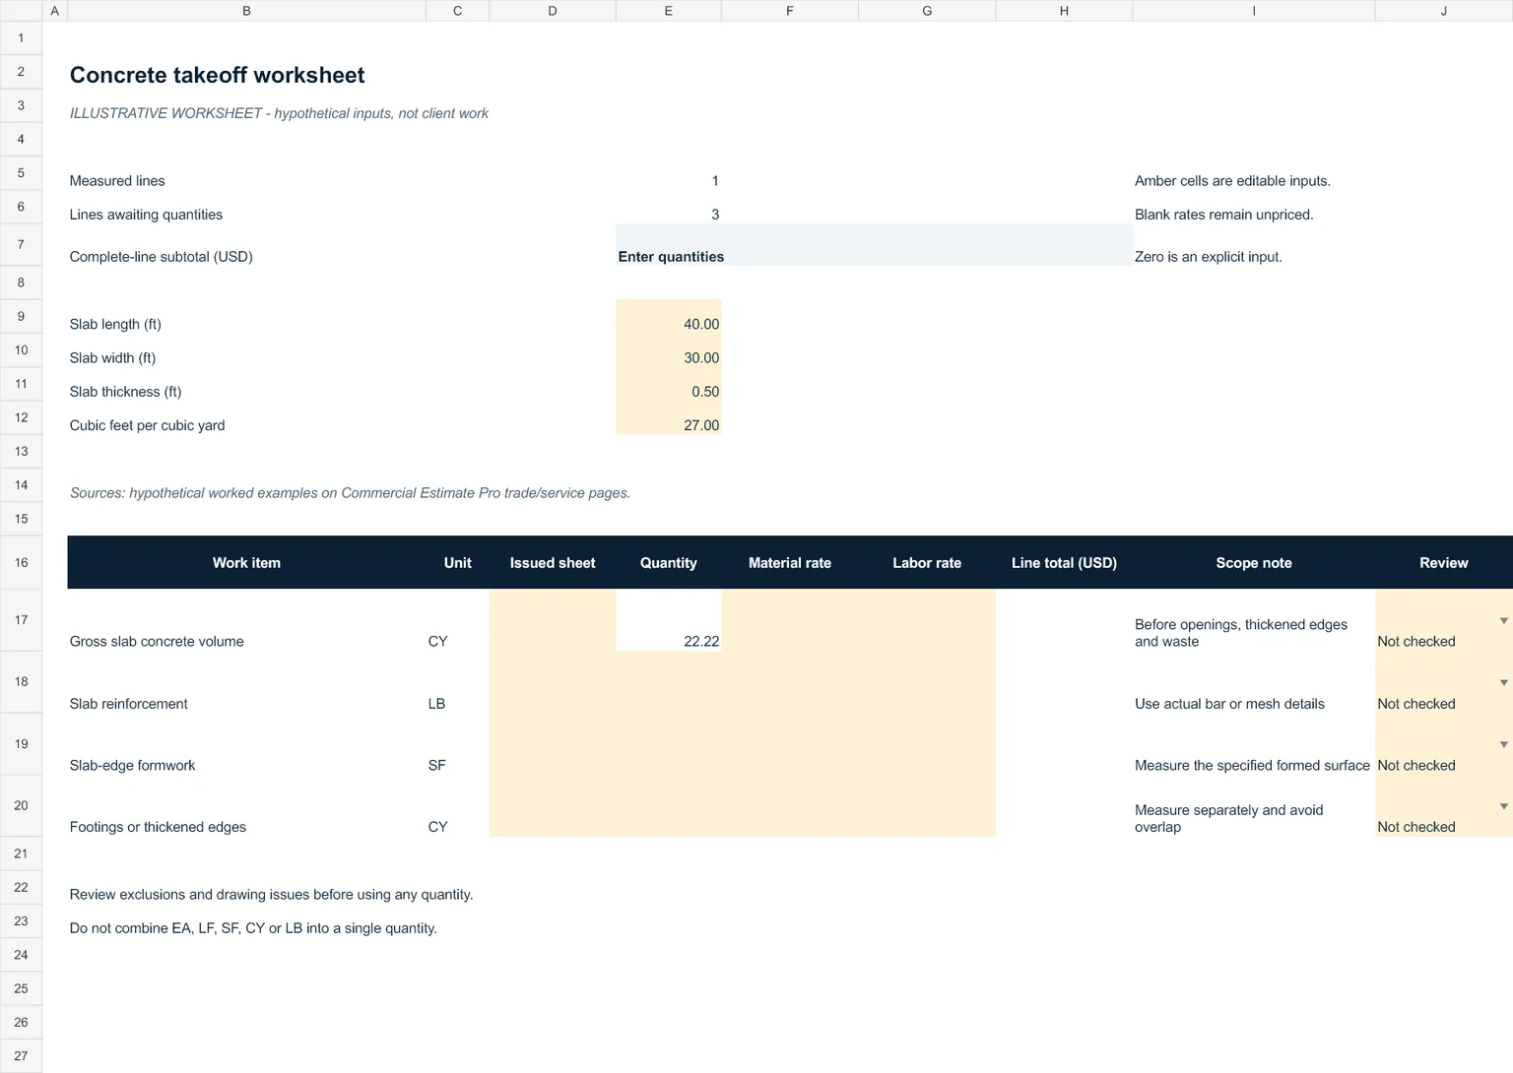Click the 'Amber cells are editable inputs.' note

(1232, 181)
